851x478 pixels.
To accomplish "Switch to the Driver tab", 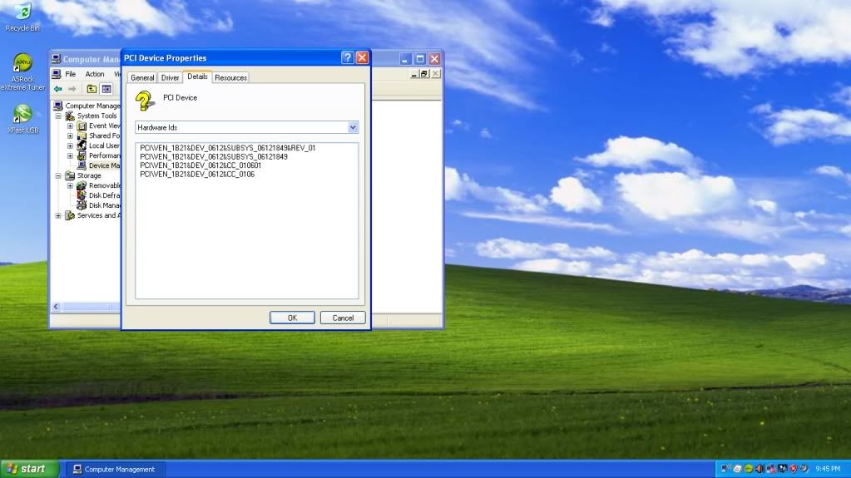I will pyautogui.click(x=171, y=77).
